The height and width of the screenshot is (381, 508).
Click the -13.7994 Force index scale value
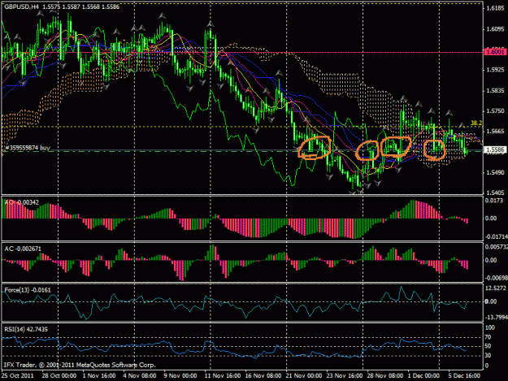point(496,318)
